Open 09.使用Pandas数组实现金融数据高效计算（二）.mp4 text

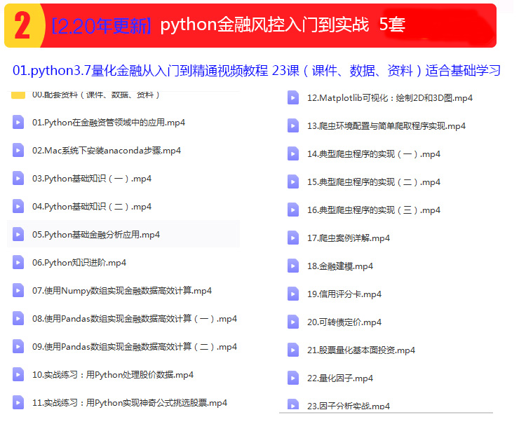point(135,347)
